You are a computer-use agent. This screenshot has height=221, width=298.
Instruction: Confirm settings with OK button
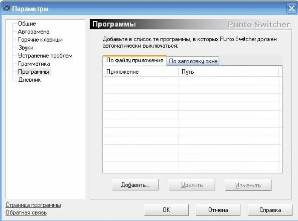point(166,210)
